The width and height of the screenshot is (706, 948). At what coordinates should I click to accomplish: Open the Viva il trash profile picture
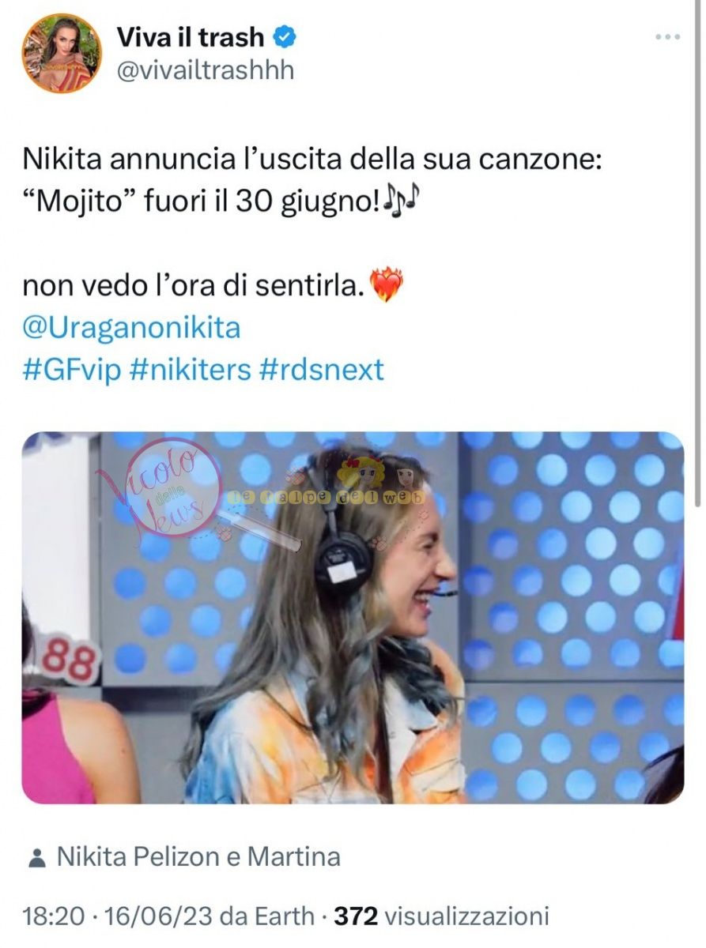pyautogui.click(x=62, y=54)
